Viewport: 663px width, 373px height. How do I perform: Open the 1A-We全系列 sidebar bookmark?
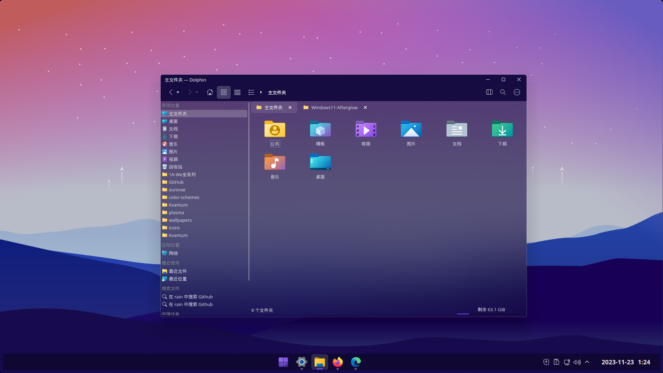tap(204, 174)
